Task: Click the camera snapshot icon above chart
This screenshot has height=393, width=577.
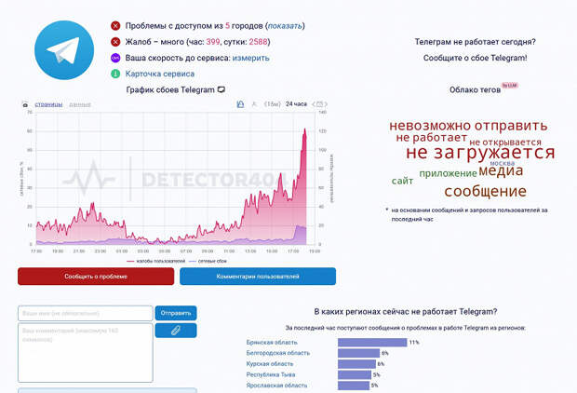Action: [25, 104]
